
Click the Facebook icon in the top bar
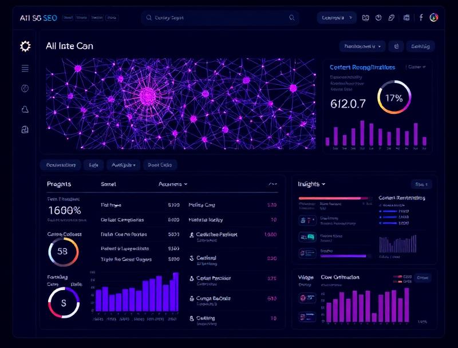pyautogui.click(x=421, y=18)
